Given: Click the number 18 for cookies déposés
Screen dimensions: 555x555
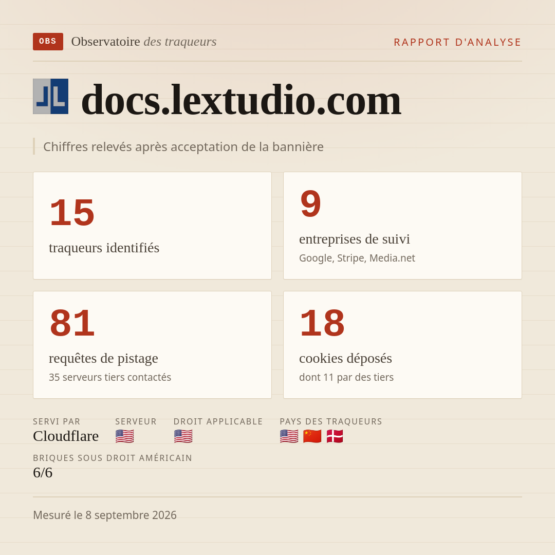Looking at the screenshot, I should pyautogui.click(x=322, y=323).
